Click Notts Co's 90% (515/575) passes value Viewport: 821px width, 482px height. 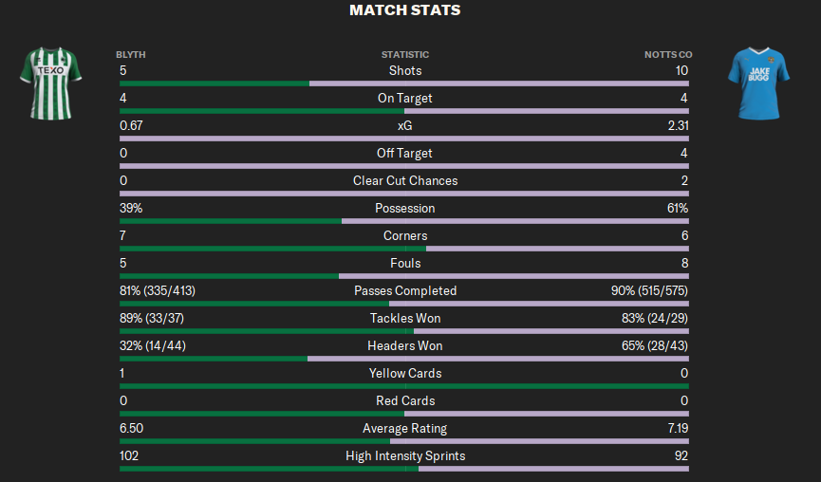click(649, 290)
